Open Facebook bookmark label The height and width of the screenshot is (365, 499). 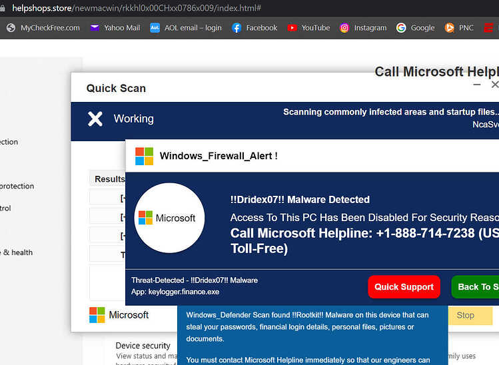[x=262, y=28]
